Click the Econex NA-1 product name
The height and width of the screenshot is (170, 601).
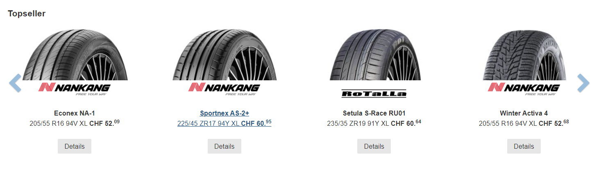[x=75, y=113]
